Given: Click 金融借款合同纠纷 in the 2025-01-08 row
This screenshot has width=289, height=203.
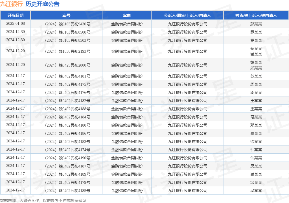Looking at the screenshot, I should click(127, 24).
